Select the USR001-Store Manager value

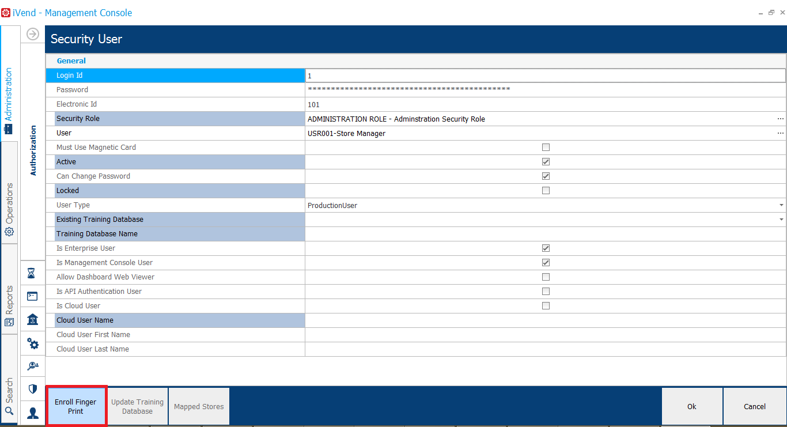[346, 134]
